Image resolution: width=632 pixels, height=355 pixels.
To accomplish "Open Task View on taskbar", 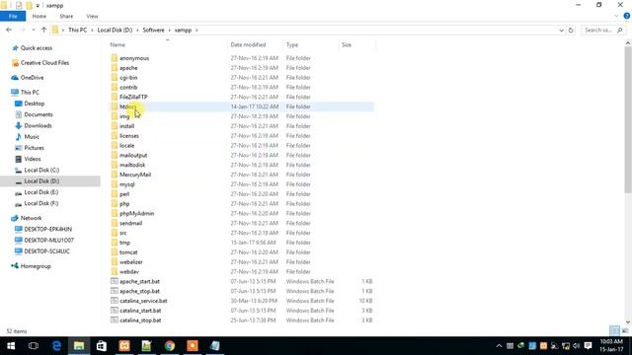I will pos(34,346).
